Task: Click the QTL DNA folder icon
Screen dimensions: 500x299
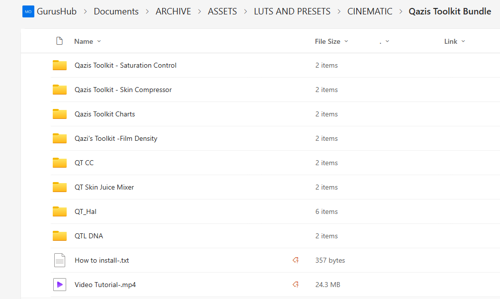Action: [60, 236]
